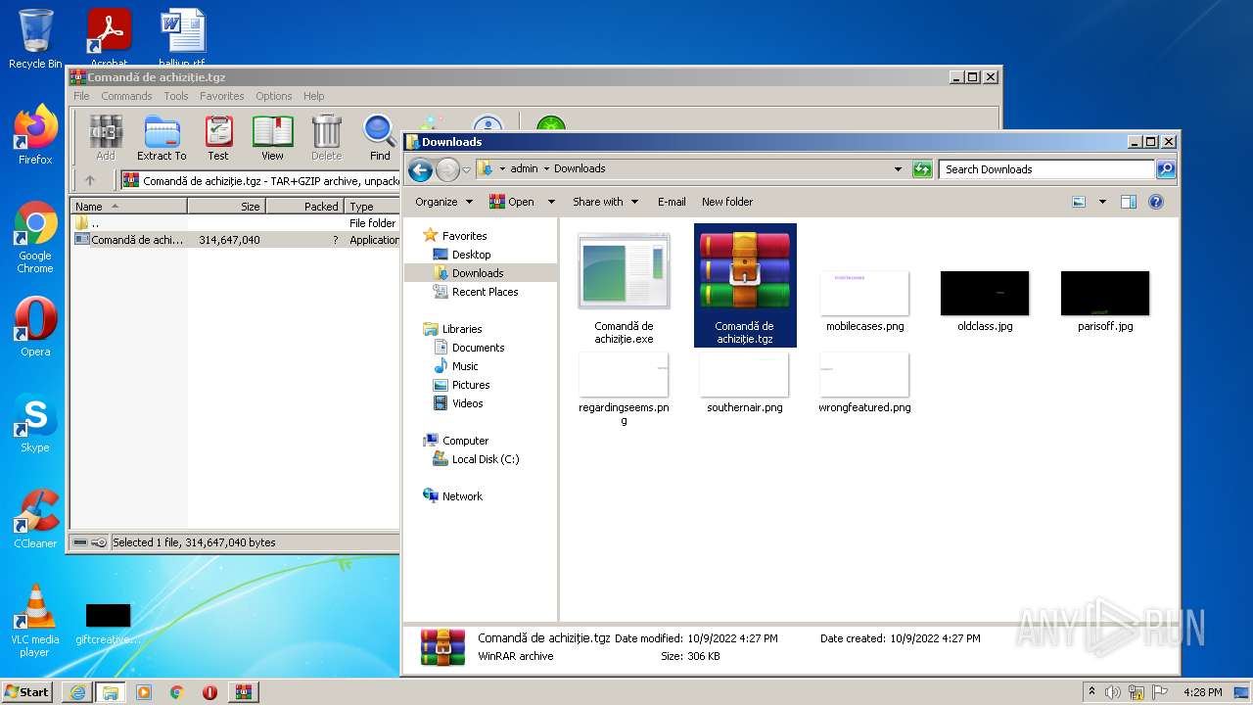Image resolution: width=1253 pixels, height=705 pixels.
Task: Expand the Open button dropdown arrow
Action: 551,202
